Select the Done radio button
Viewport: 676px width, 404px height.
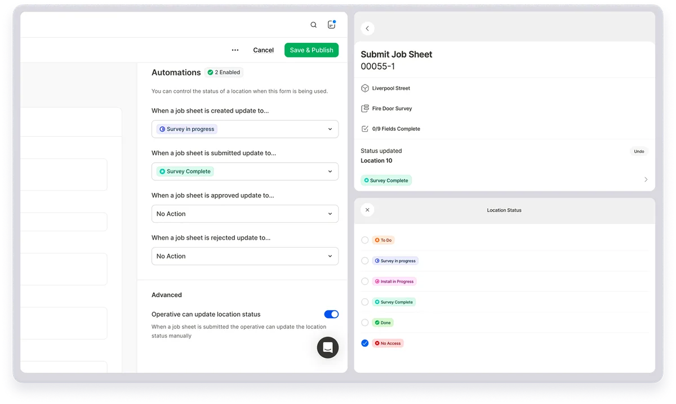[365, 322]
